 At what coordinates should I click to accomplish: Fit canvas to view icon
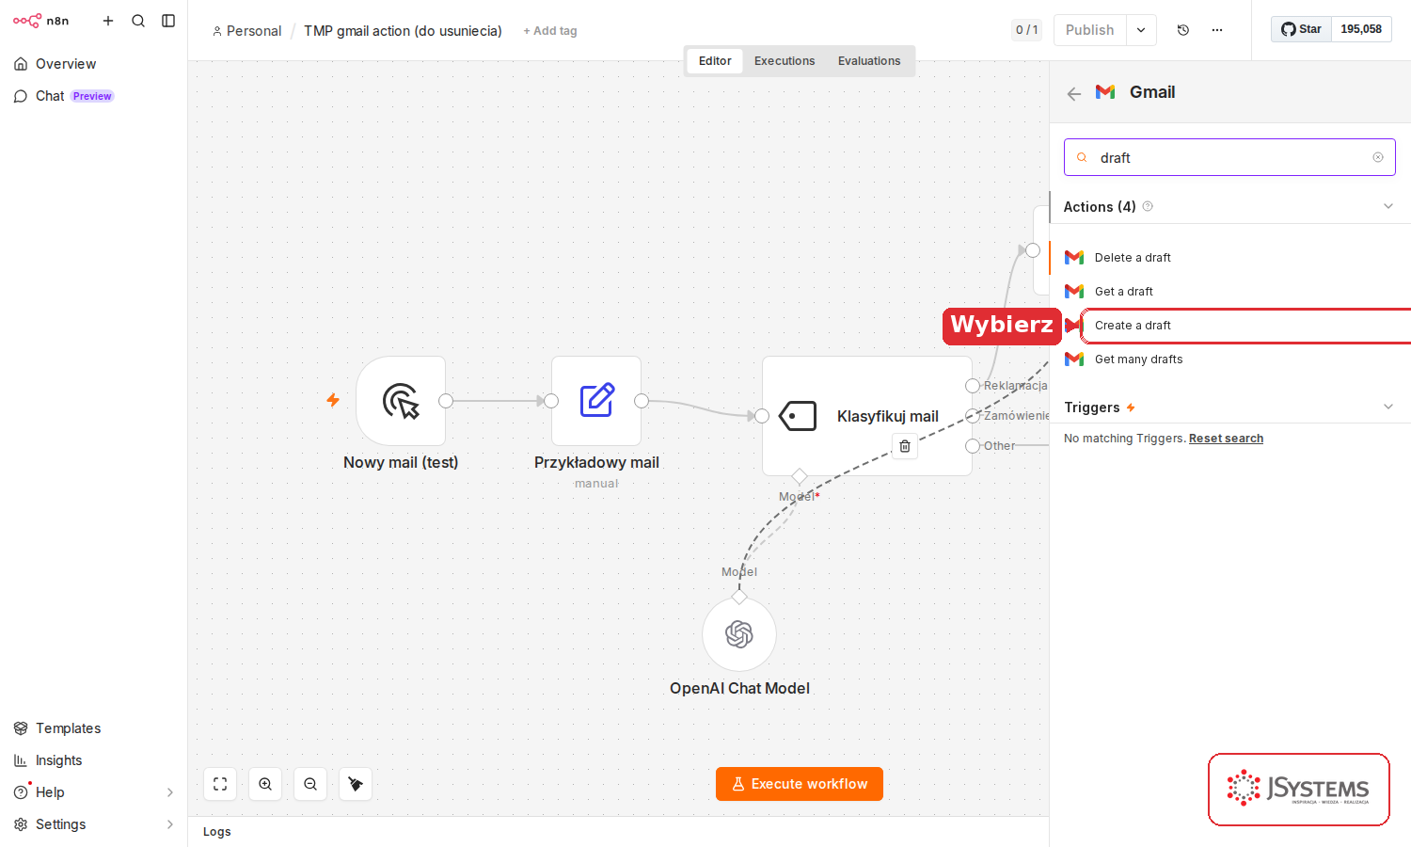[x=220, y=784]
